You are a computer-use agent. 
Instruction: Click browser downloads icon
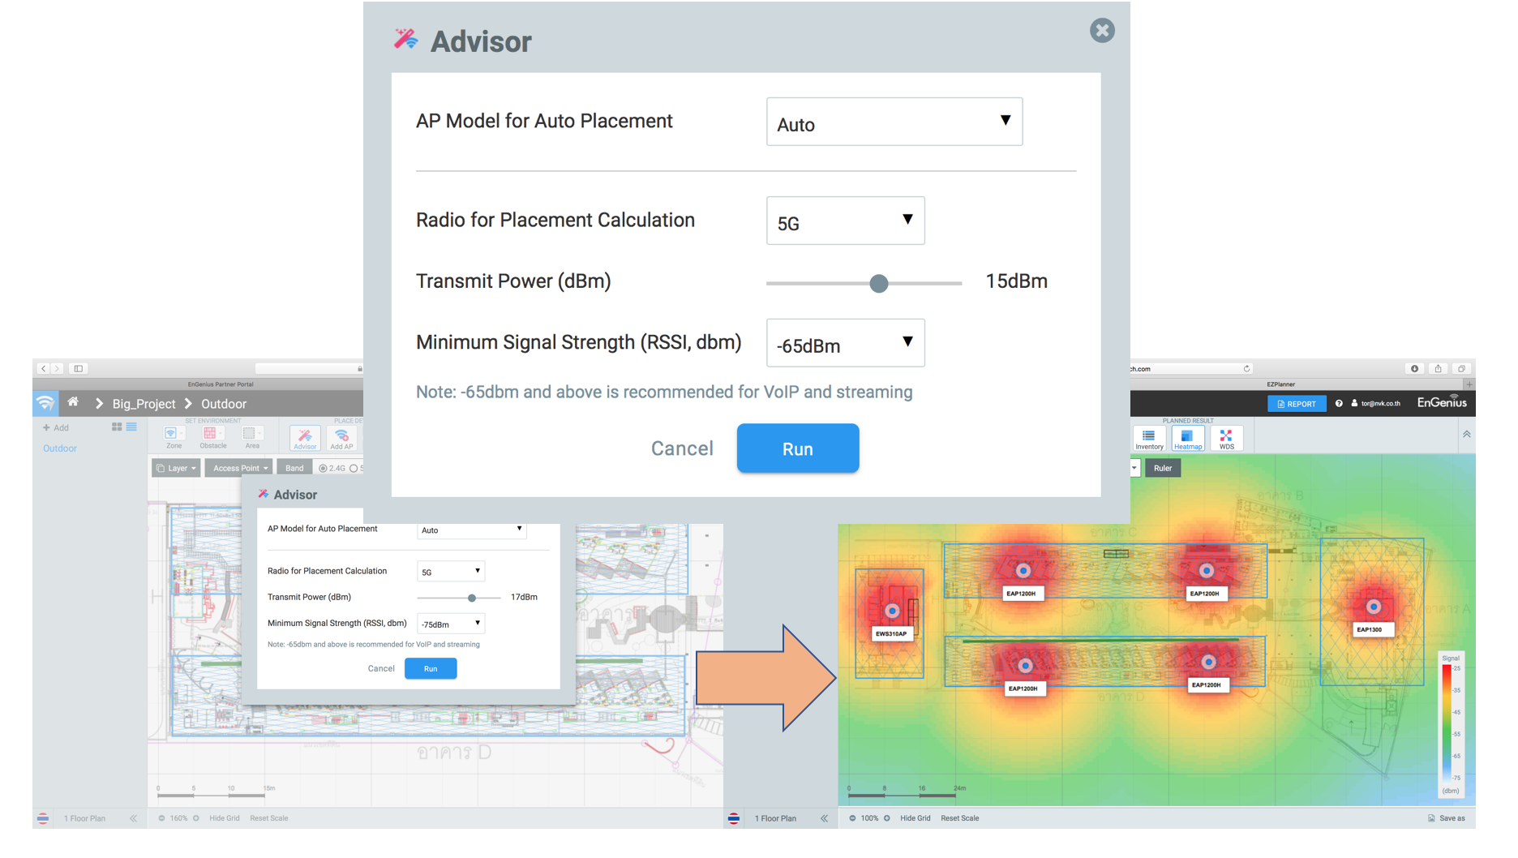pos(1414,368)
